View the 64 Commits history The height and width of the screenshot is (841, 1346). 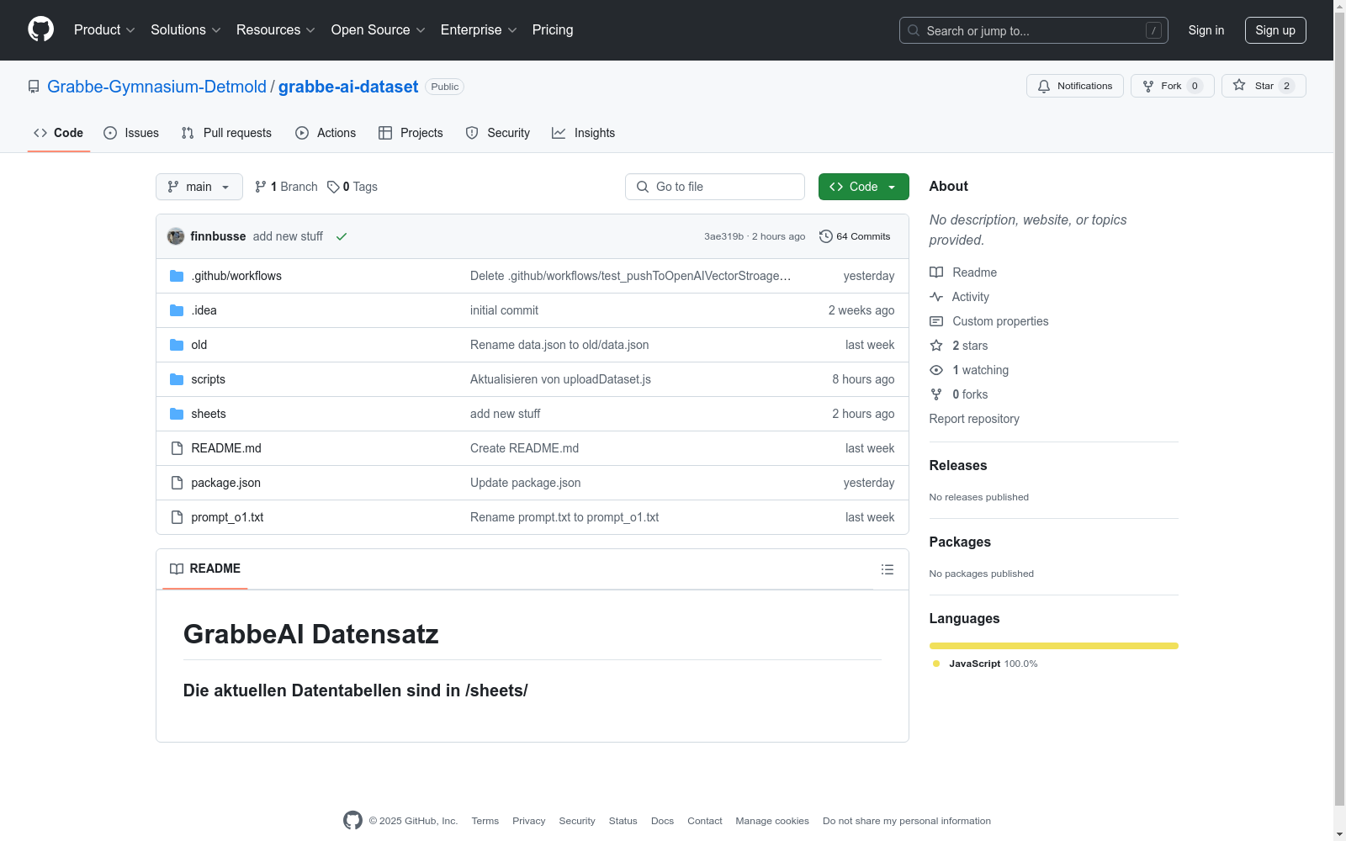[855, 236]
